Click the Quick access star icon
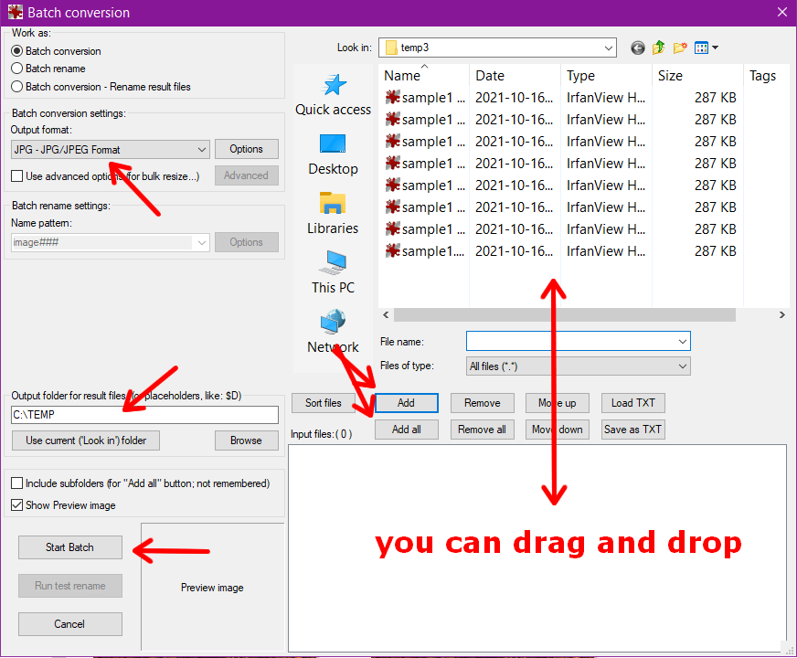Screen dimensions: 797x658 tap(334, 85)
